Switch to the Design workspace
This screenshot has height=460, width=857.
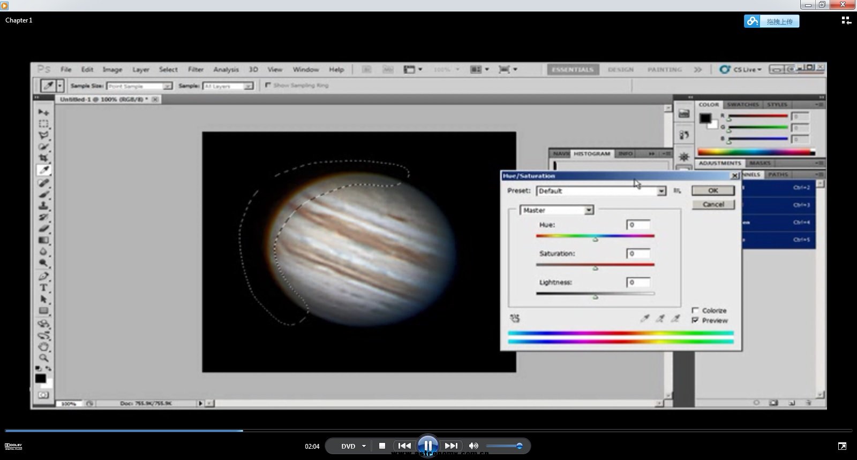[x=621, y=70]
